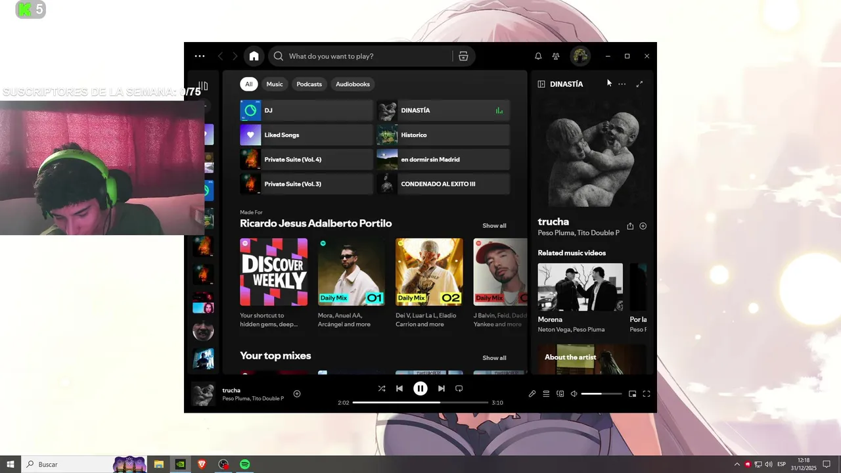Open Private Suite (Vol. 3) shortcut
Viewport: 841px width, 473px height.
306,184
